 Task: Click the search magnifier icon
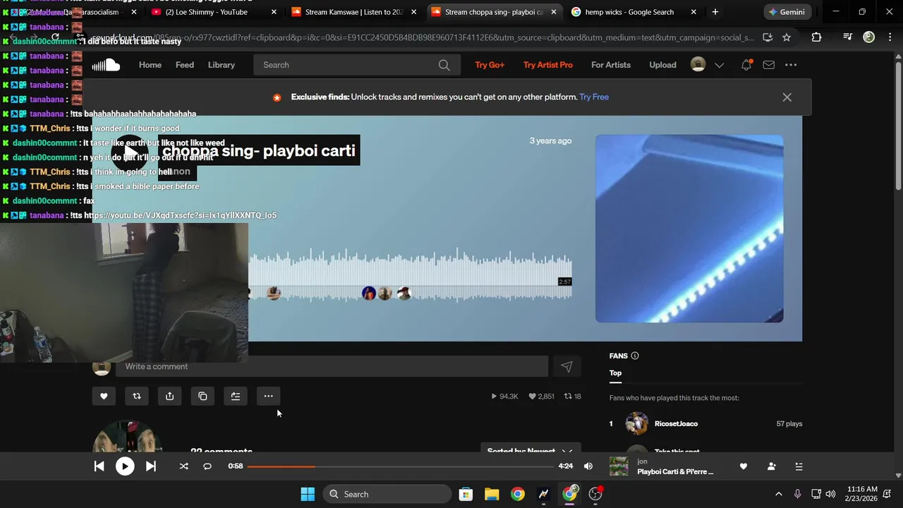444,65
